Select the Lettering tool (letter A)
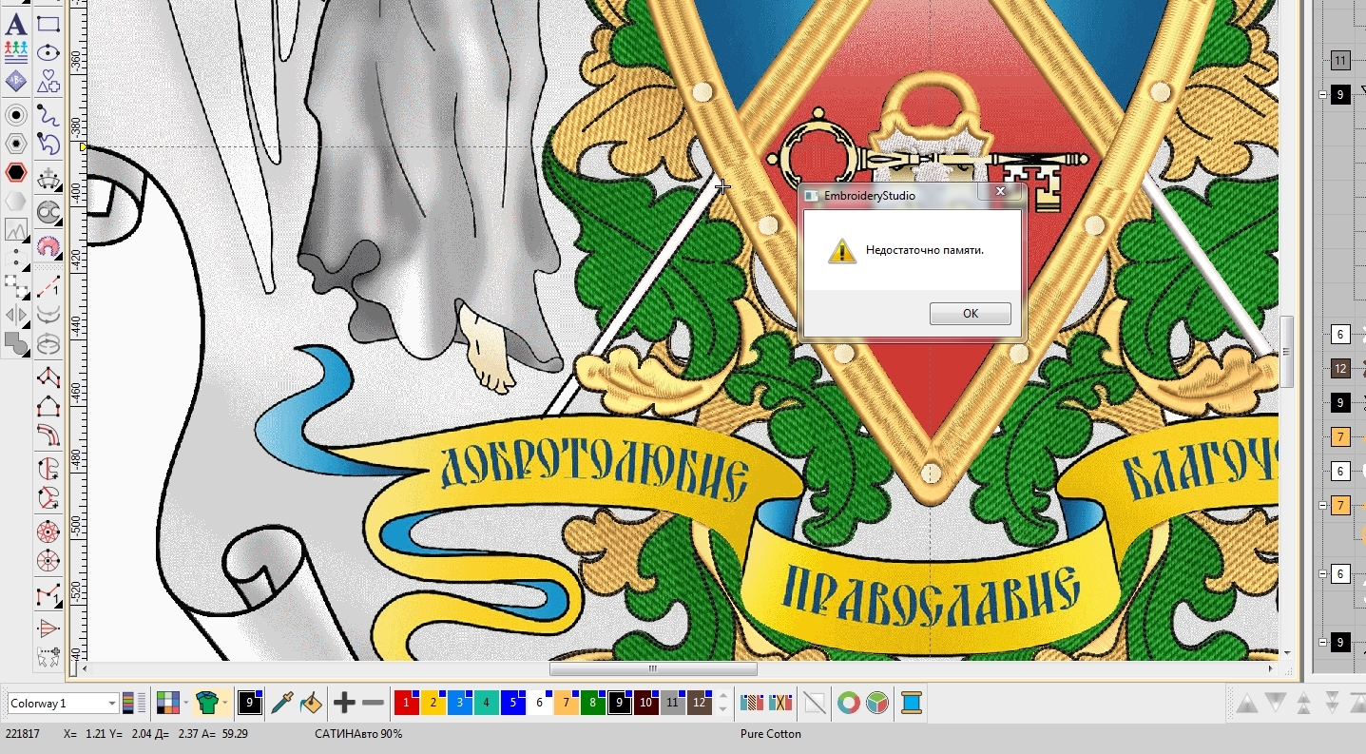 pyautogui.click(x=16, y=25)
